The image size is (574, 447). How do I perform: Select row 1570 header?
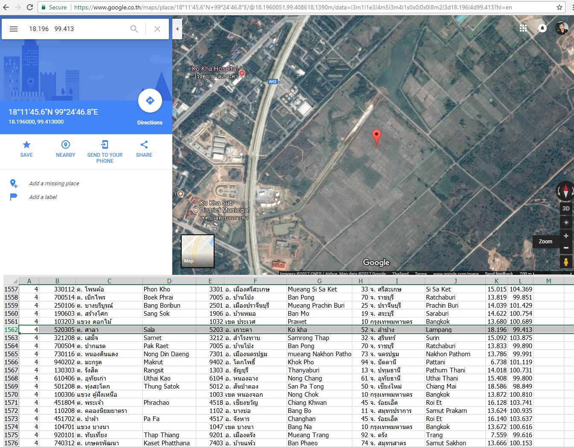click(x=11, y=395)
